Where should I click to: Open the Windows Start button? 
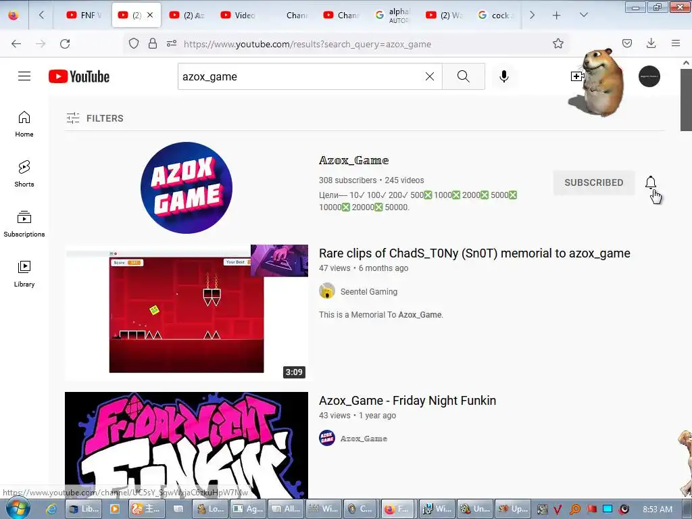point(17,508)
